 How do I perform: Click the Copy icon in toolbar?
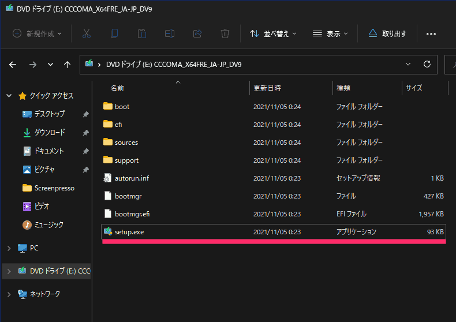click(114, 33)
